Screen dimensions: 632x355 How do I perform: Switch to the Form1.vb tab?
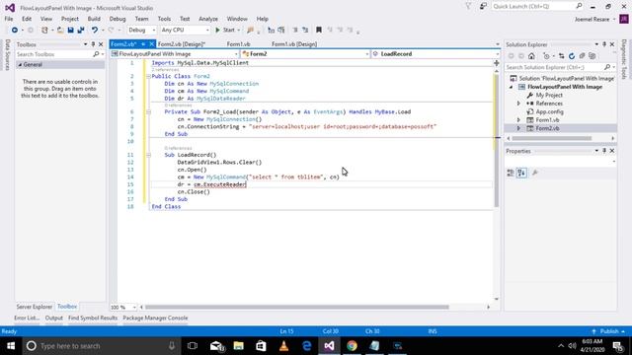click(x=239, y=44)
